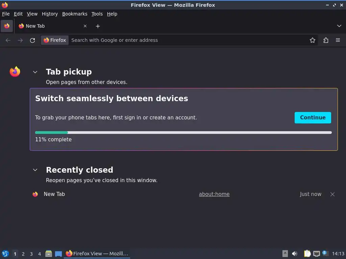Maximize the Firefox window

click(x=335, y=5)
